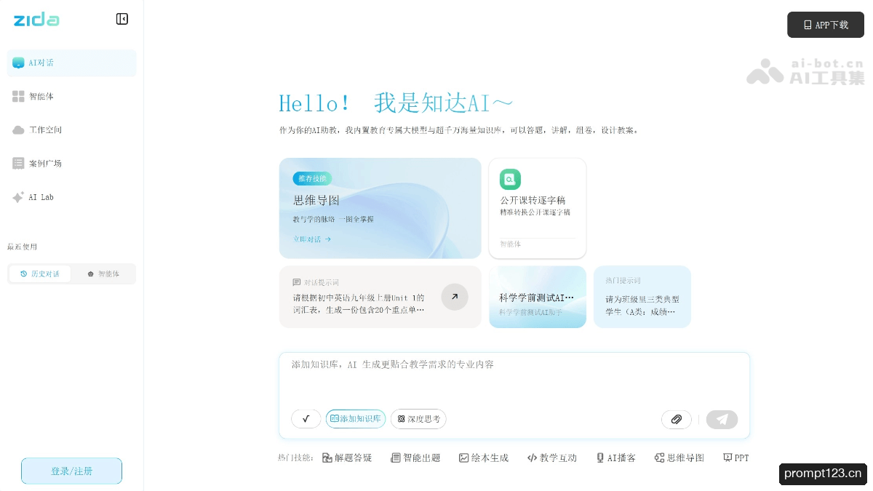Click the 登录/注册 button
The height and width of the screenshot is (491, 873).
[x=71, y=471]
